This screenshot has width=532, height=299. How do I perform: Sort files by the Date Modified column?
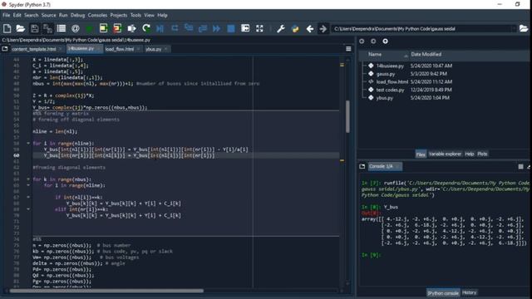pos(426,55)
